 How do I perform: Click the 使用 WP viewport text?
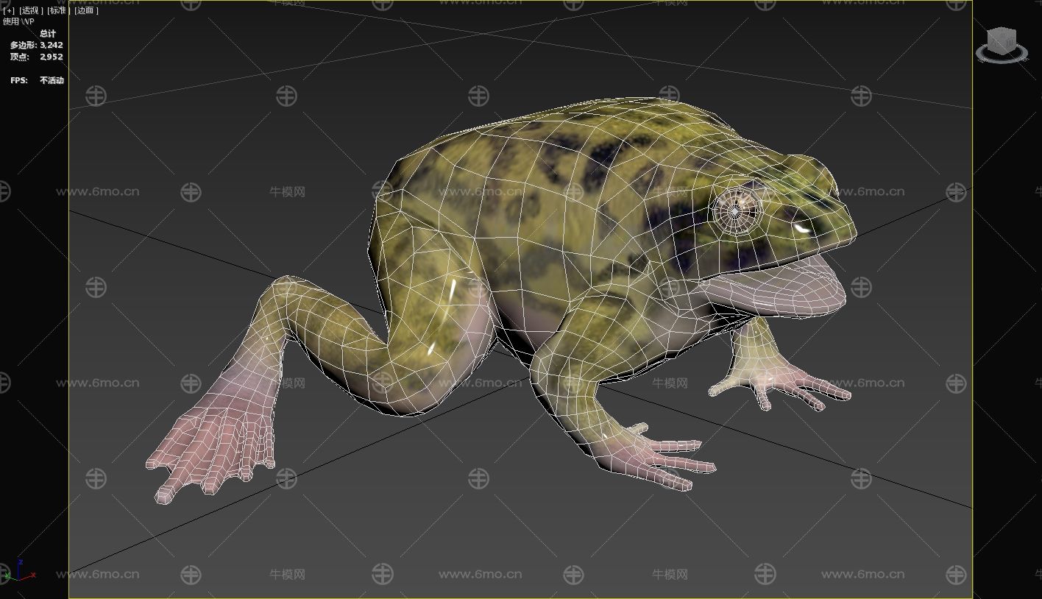pyautogui.click(x=18, y=21)
